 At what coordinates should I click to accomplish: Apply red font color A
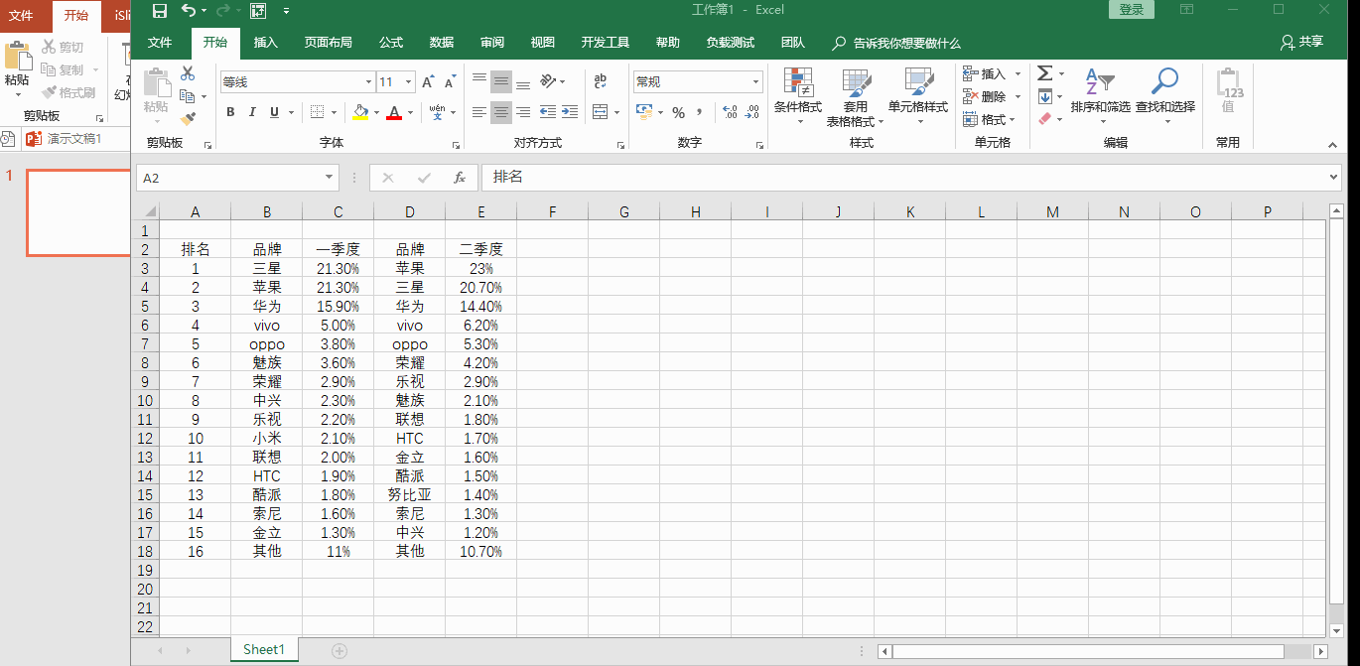[x=394, y=112]
